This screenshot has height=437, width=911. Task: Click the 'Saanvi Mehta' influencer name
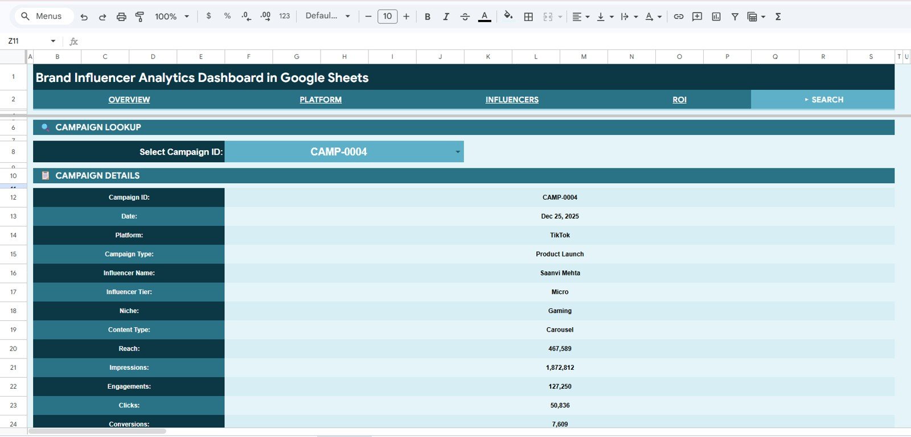[x=560, y=273]
